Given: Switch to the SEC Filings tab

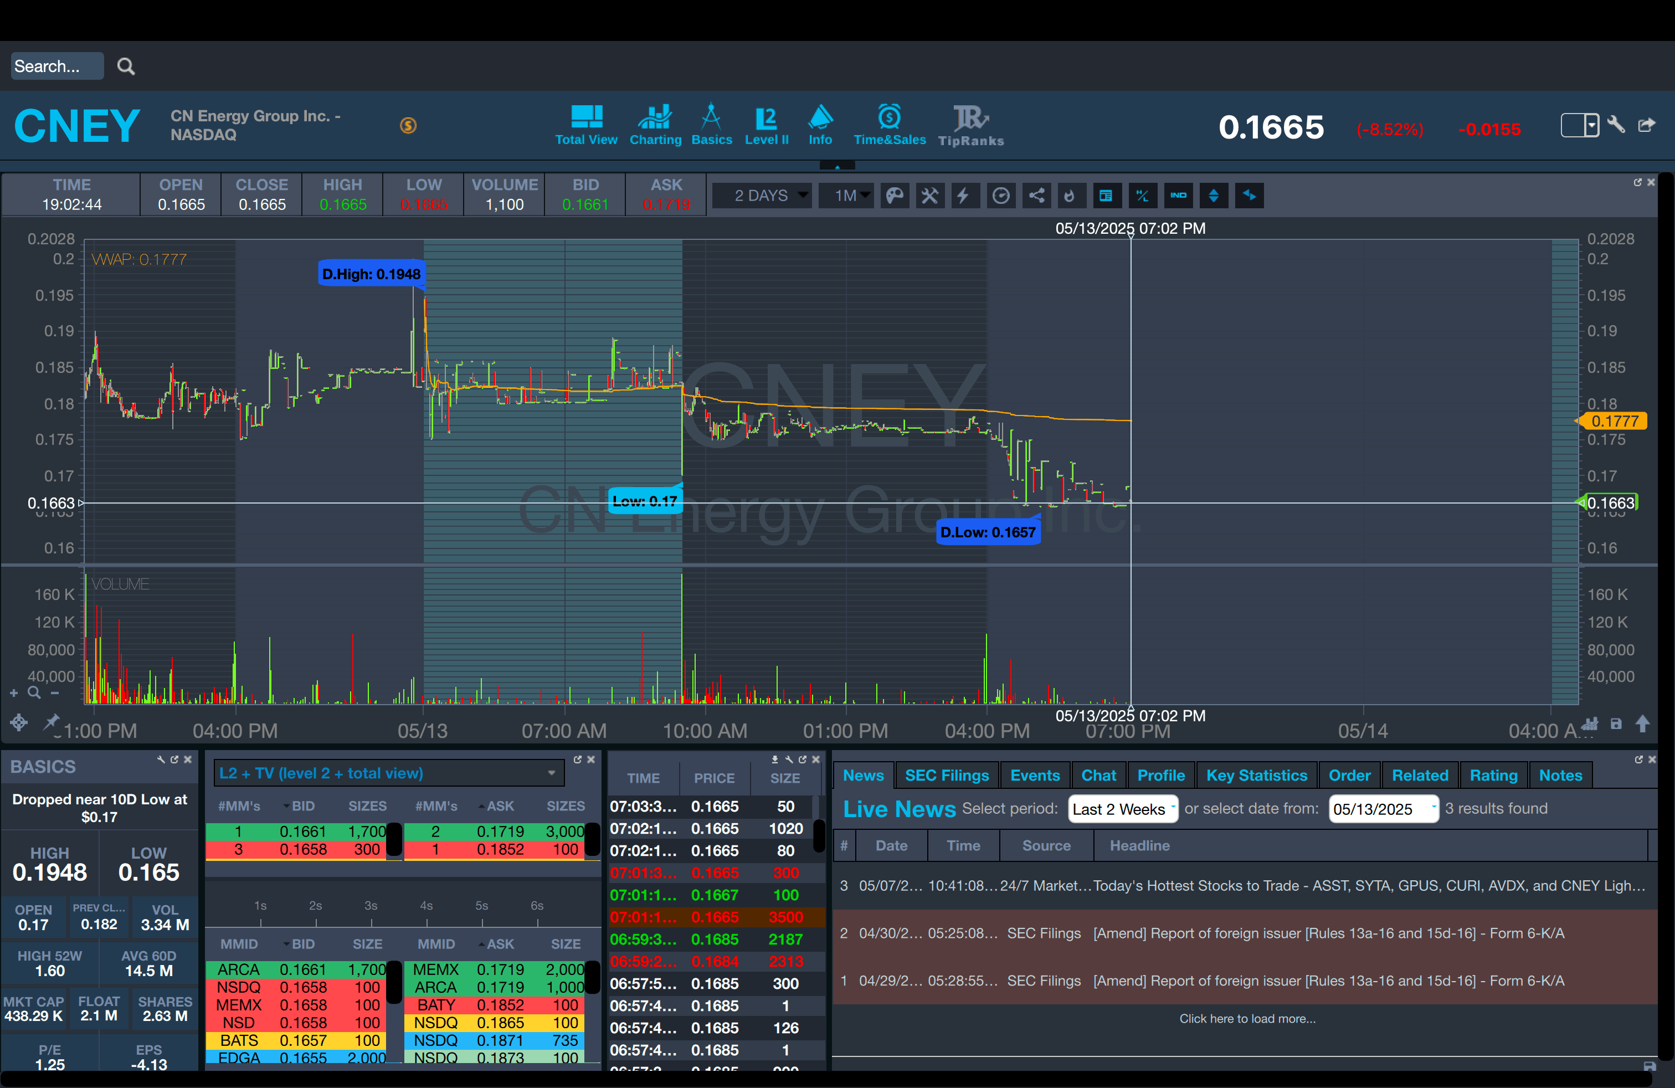Looking at the screenshot, I should coord(946,776).
